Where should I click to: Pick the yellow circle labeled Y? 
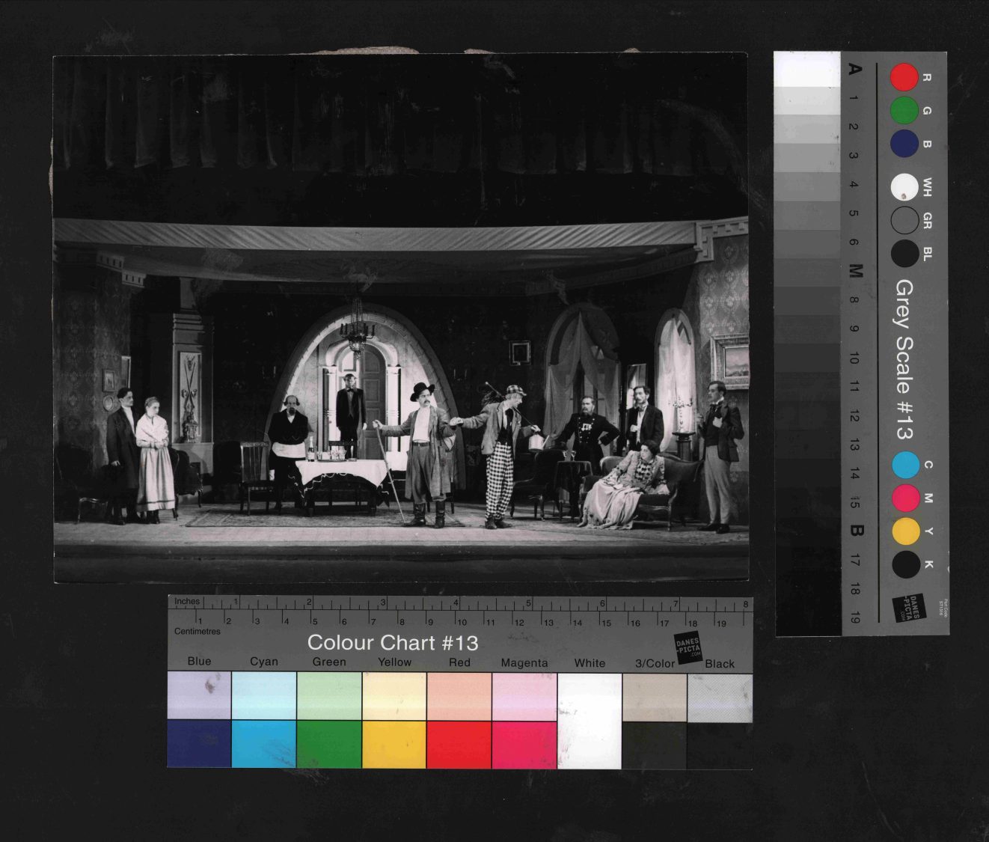(905, 531)
